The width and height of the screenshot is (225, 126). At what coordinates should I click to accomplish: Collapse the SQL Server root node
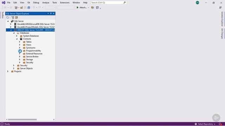pos(8,21)
